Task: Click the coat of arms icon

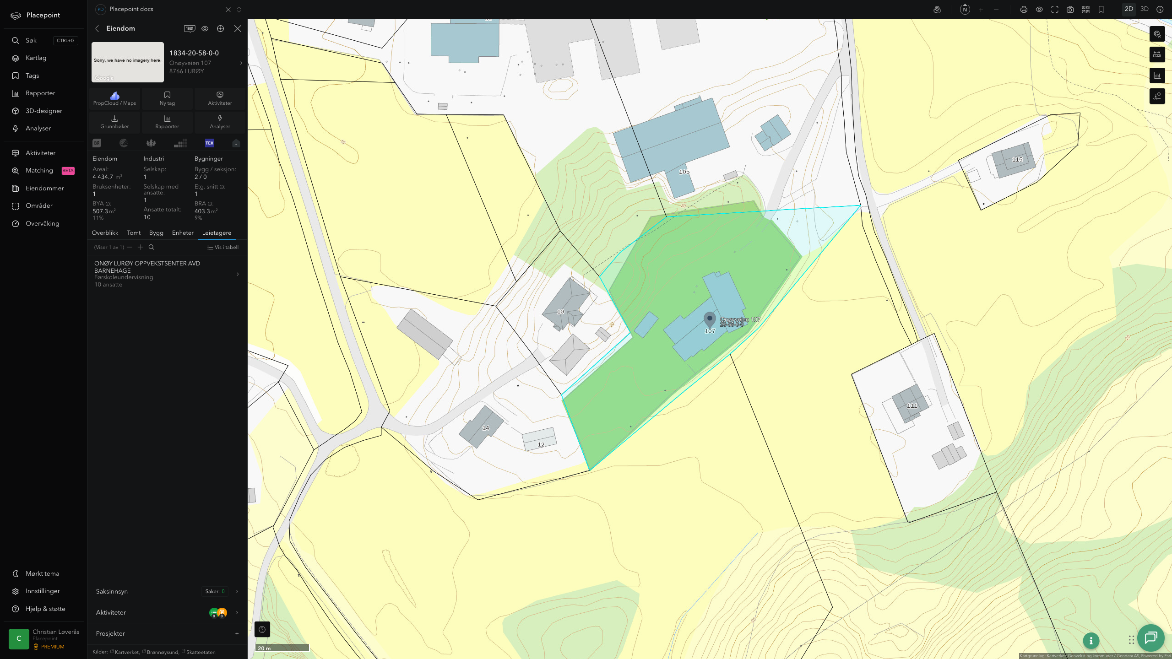Action: tap(151, 143)
